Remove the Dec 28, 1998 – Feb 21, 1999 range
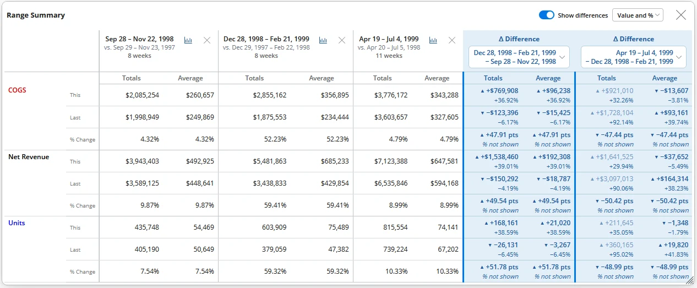Image resolution: width=697 pixels, height=288 pixels. (x=342, y=40)
